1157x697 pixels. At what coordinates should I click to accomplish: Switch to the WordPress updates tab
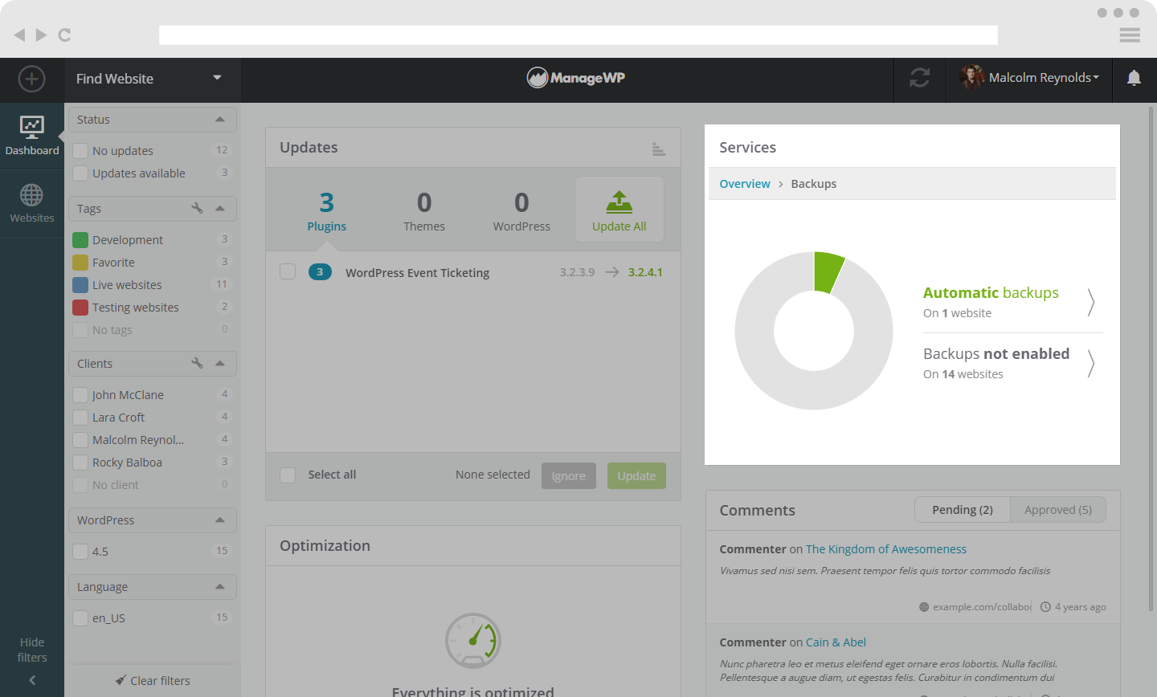(521, 210)
